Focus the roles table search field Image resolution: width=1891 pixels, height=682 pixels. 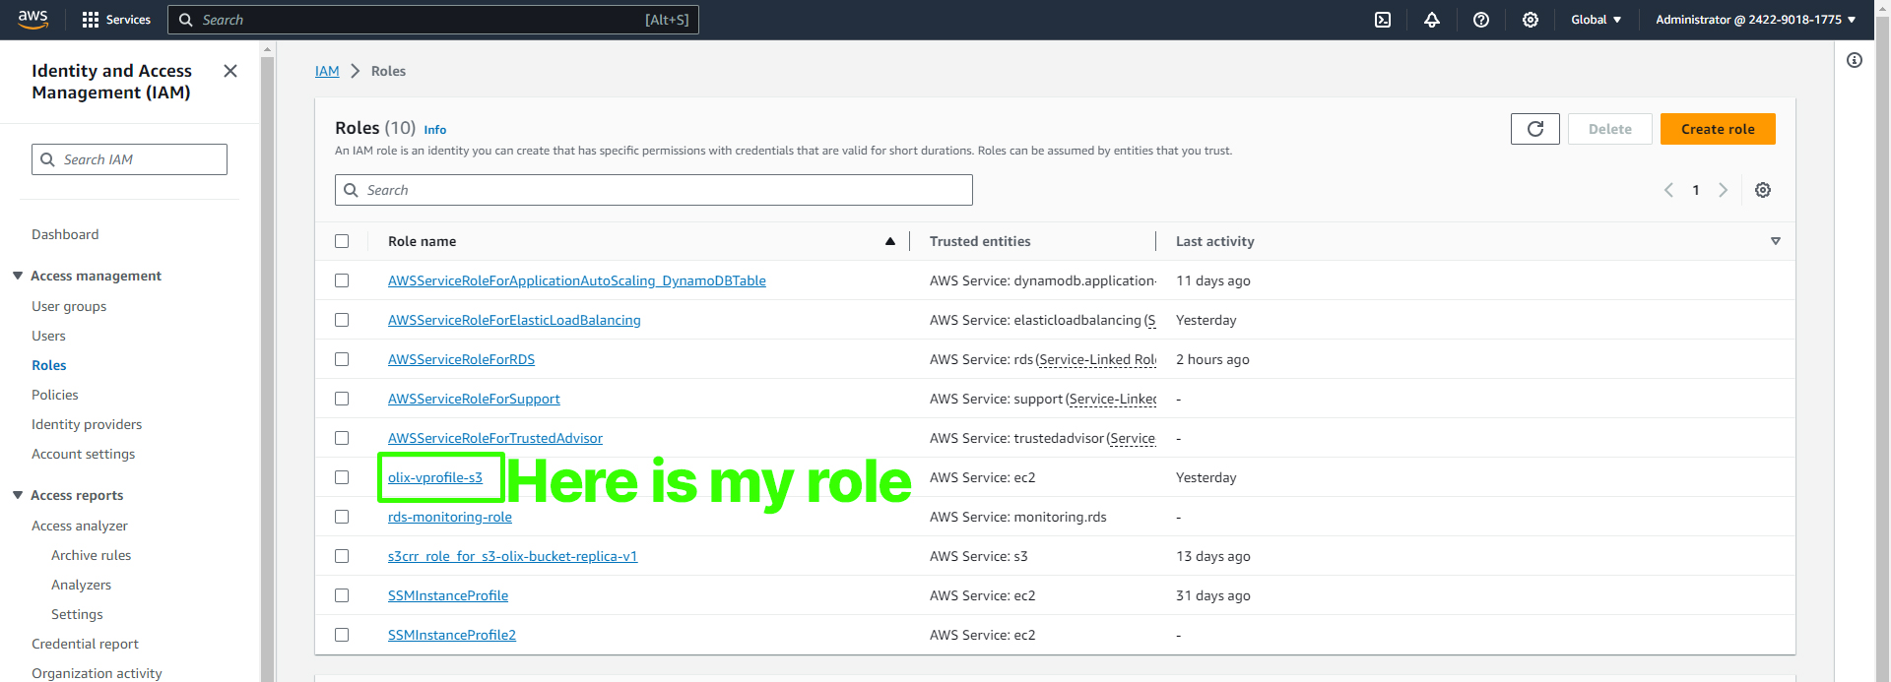click(x=654, y=190)
